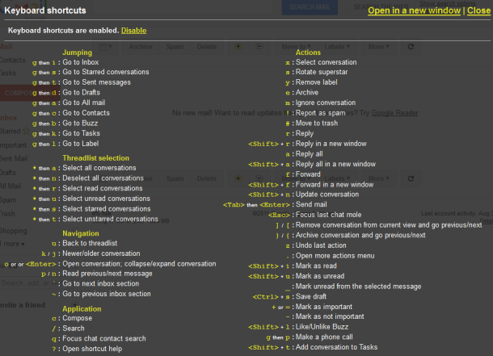Click the top toolbar Archive button
The height and width of the screenshot is (356, 493).
click(x=141, y=47)
